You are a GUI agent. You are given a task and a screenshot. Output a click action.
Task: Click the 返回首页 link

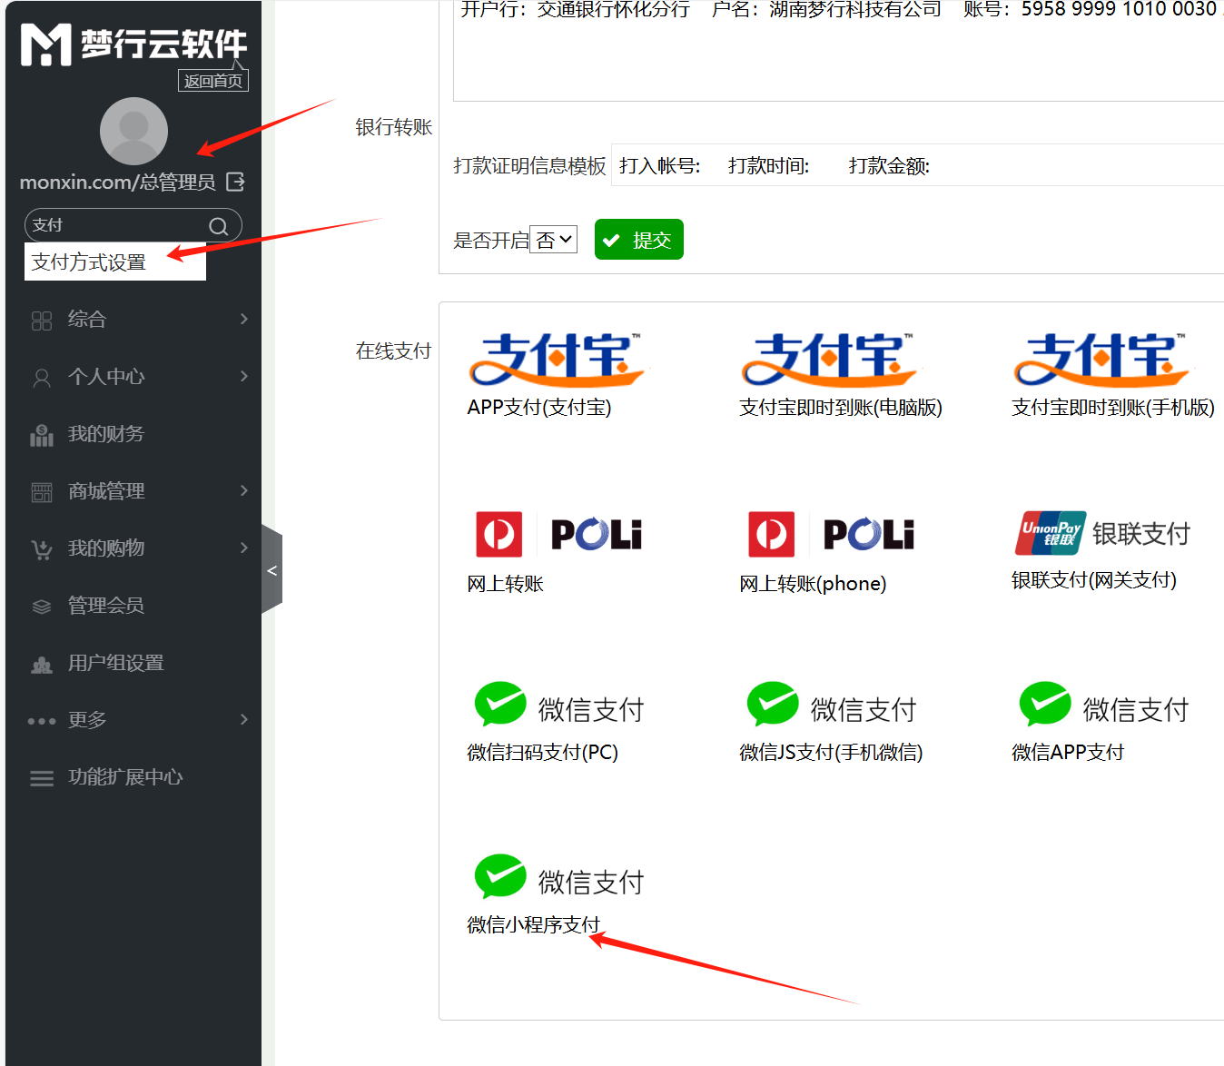(x=213, y=81)
